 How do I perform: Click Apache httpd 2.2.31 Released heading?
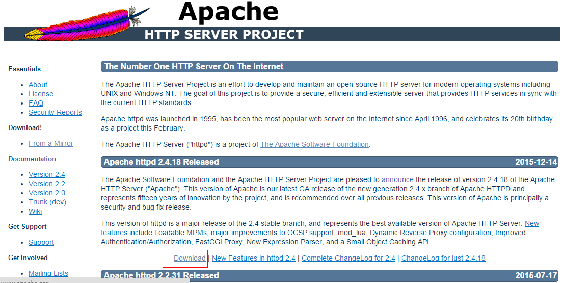tap(162, 276)
